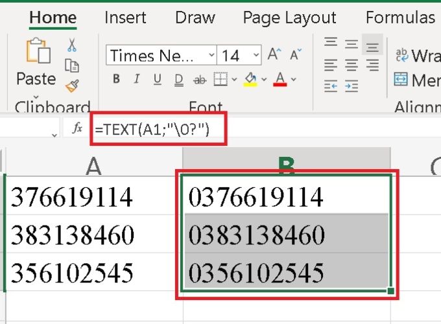The width and height of the screenshot is (441, 324).
Task: Go to the Page Layout tab
Action: pyautogui.click(x=289, y=17)
